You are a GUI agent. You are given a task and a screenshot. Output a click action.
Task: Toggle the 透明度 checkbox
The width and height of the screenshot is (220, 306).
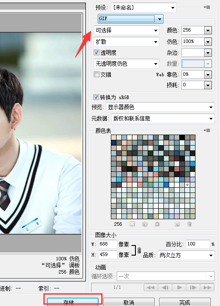(96, 52)
